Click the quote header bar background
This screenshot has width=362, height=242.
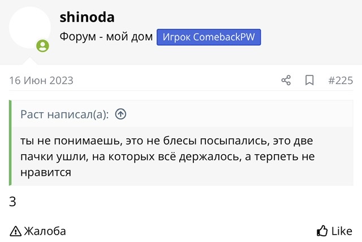click(x=238, y=114)
